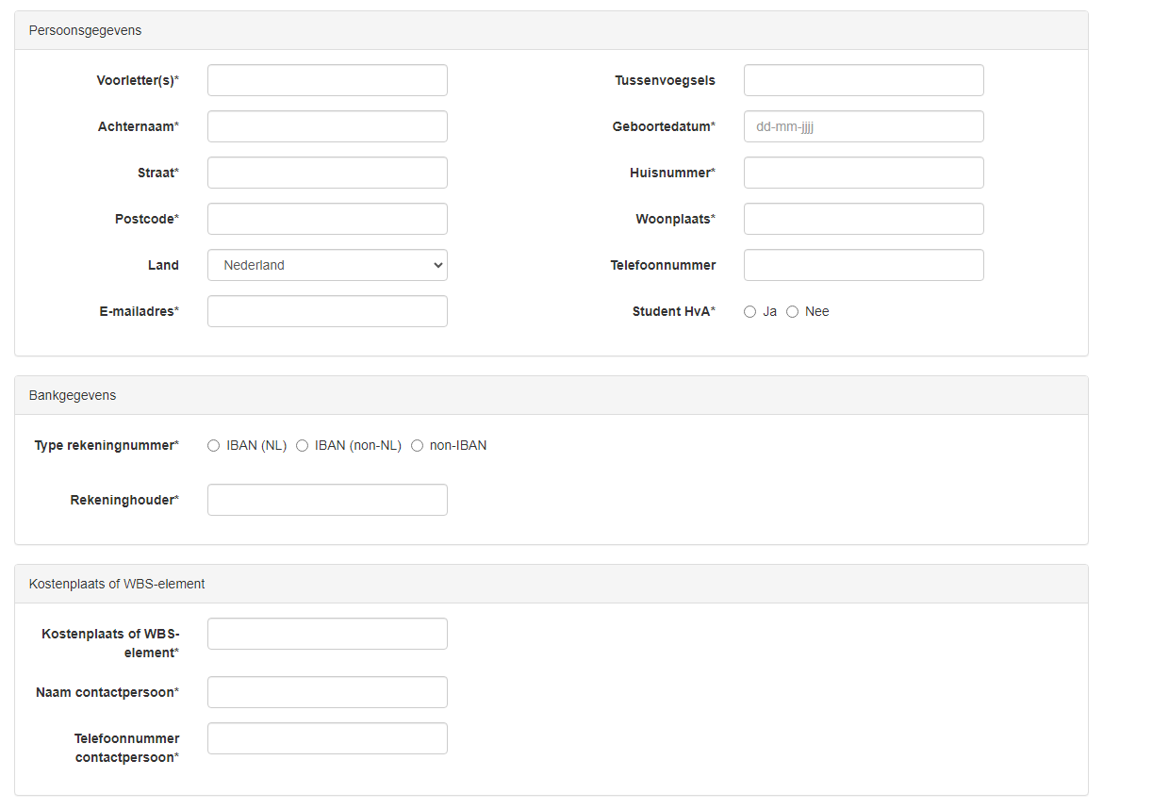Select the non-IBAN account type option
Image resolution: width=1169 pixels, height=810 pixels.
(418, 446)
